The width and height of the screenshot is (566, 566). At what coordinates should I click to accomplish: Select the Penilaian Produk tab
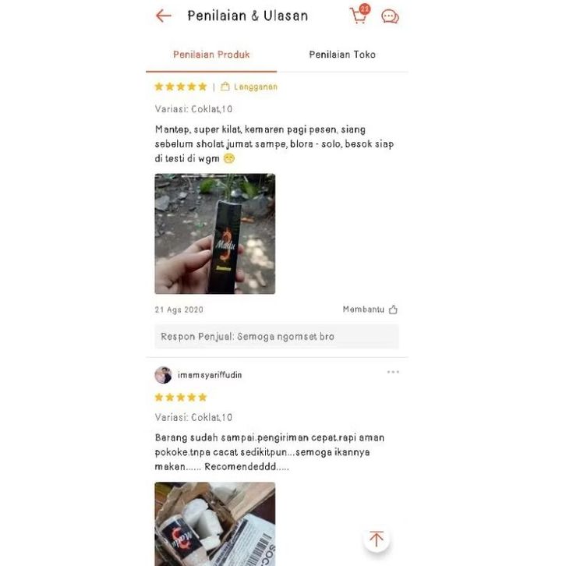(211, 55)
